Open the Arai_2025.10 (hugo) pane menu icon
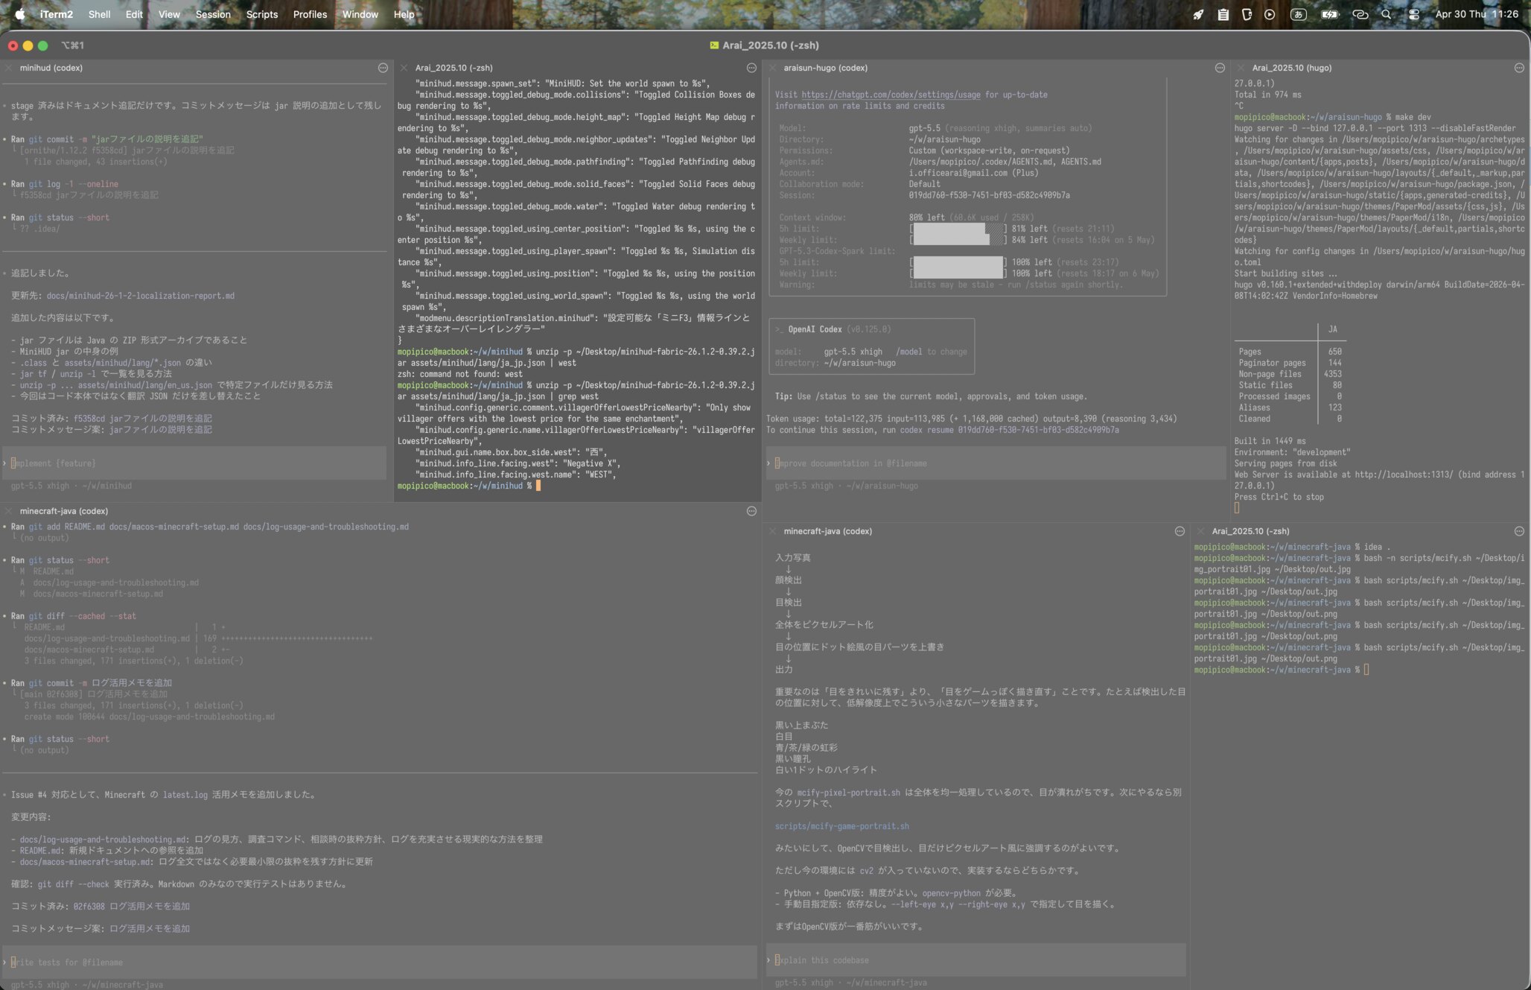Screen dimensions: 1531x990 tap(1519, 68)
